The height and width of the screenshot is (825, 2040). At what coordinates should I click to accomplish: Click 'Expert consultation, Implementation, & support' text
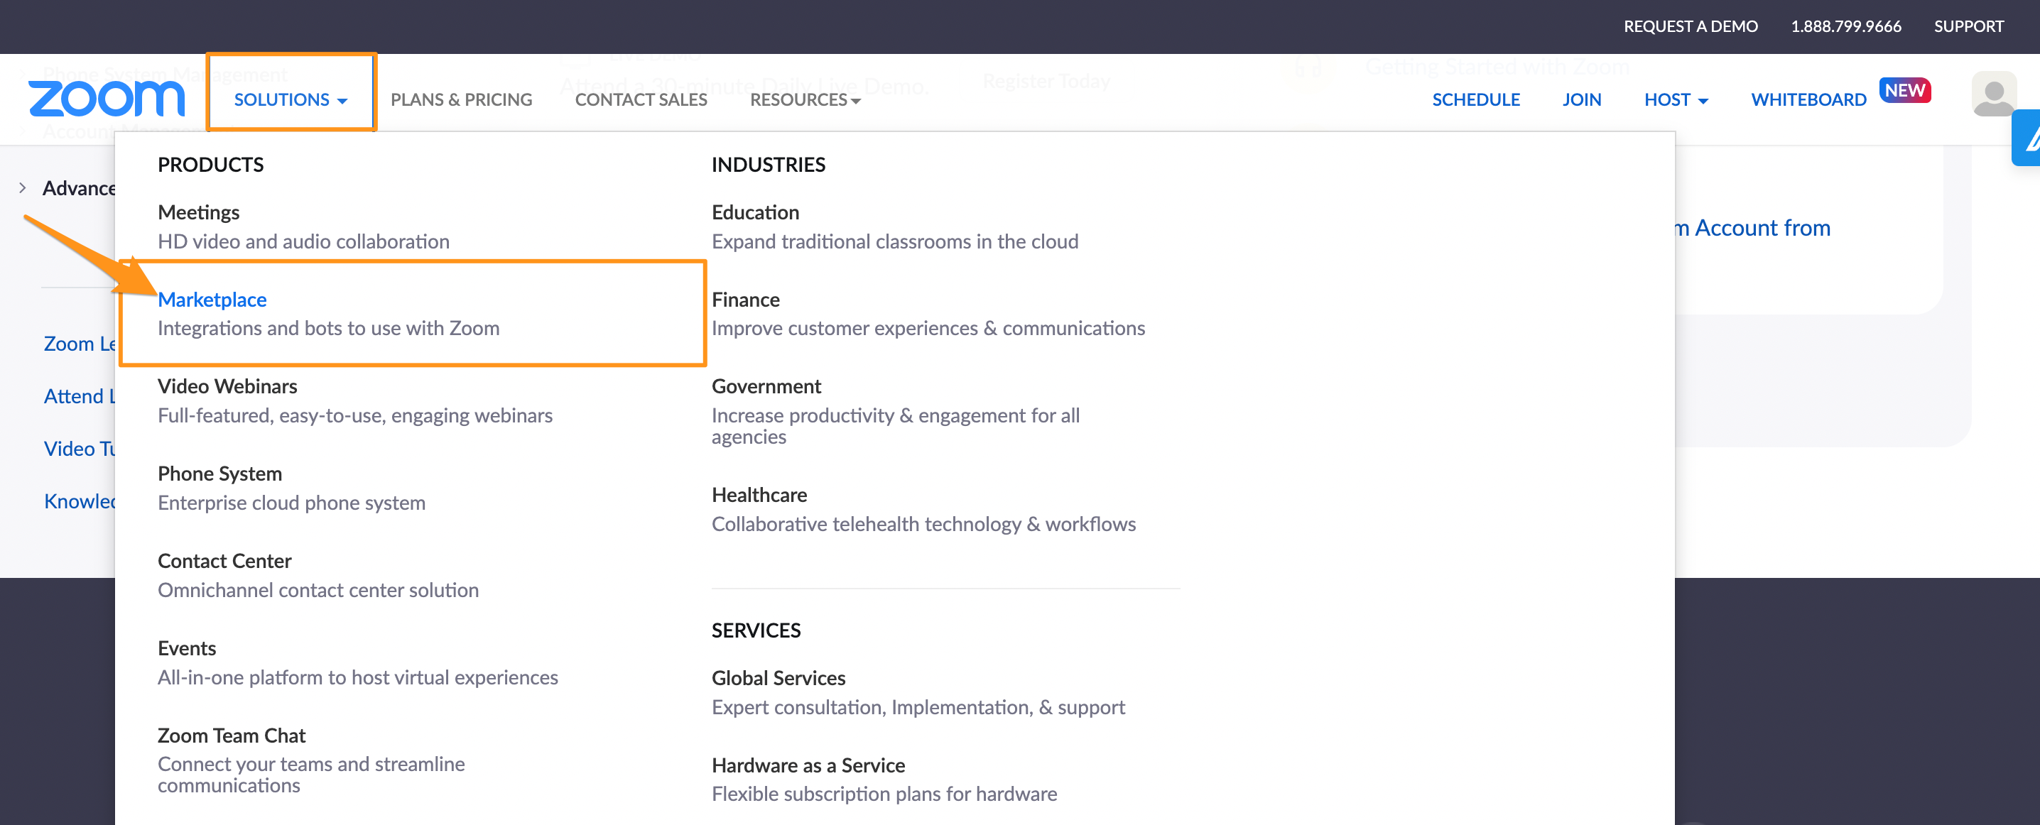pyautogui.click(x=918, y=707)
